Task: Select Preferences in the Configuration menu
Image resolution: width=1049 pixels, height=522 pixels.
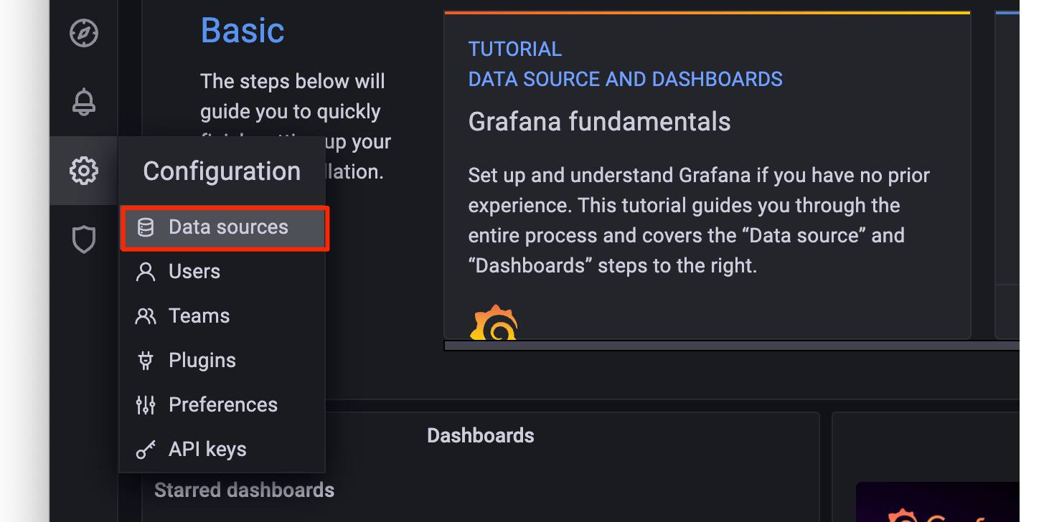Action: (222, 404)
